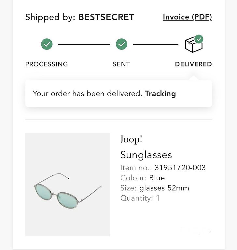Click the Size glasses 52mm detail
237x250 pixels.
point(155,188)
